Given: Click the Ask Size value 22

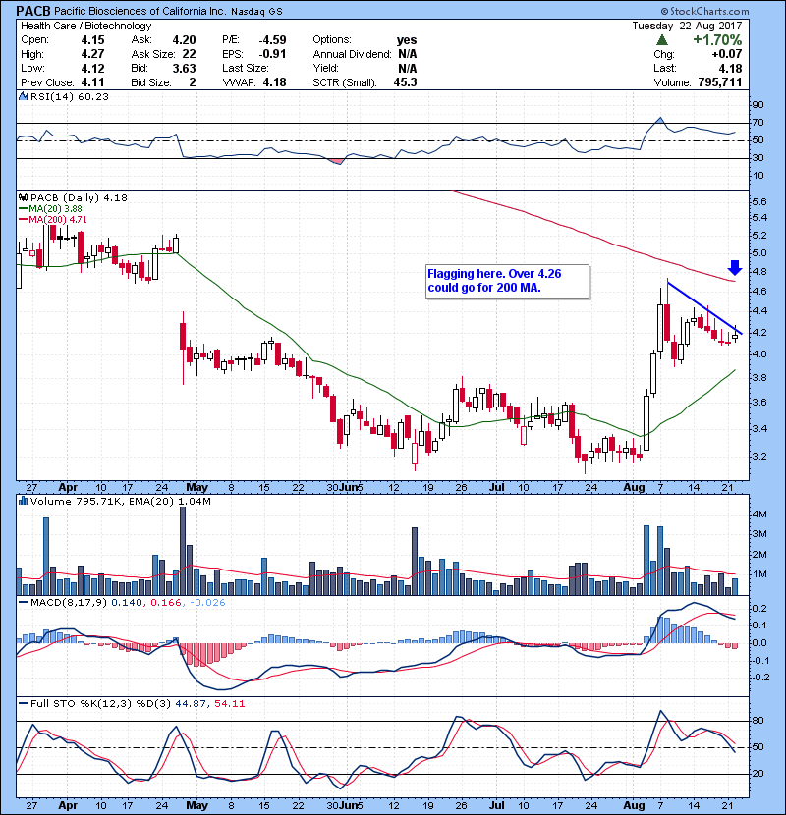Looking at the screenshot, I should pyautogui.click(x=189, y=54).
